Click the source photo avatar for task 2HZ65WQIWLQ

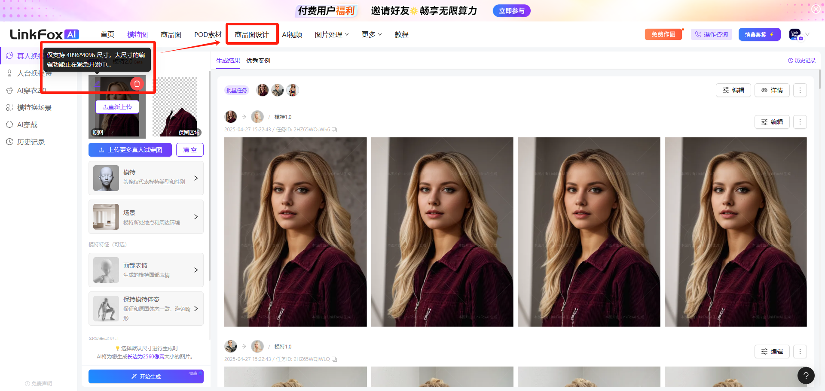point(231,346)
